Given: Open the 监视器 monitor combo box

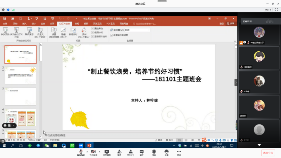Looking at the screenshot, I should (x=137, y=30).
